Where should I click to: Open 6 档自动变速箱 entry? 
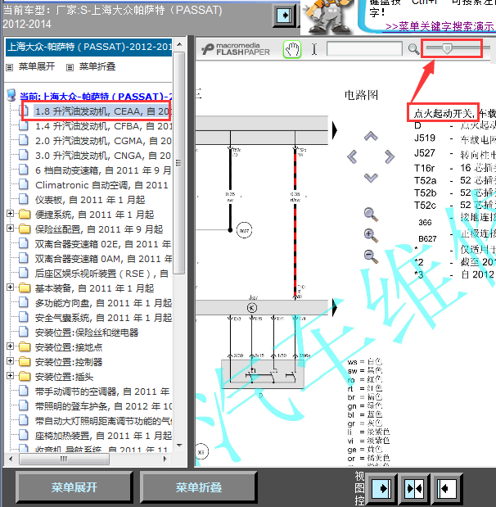tap(103, 170)
